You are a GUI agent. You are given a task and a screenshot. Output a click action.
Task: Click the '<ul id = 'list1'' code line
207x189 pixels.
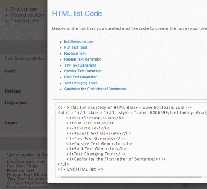132,113
